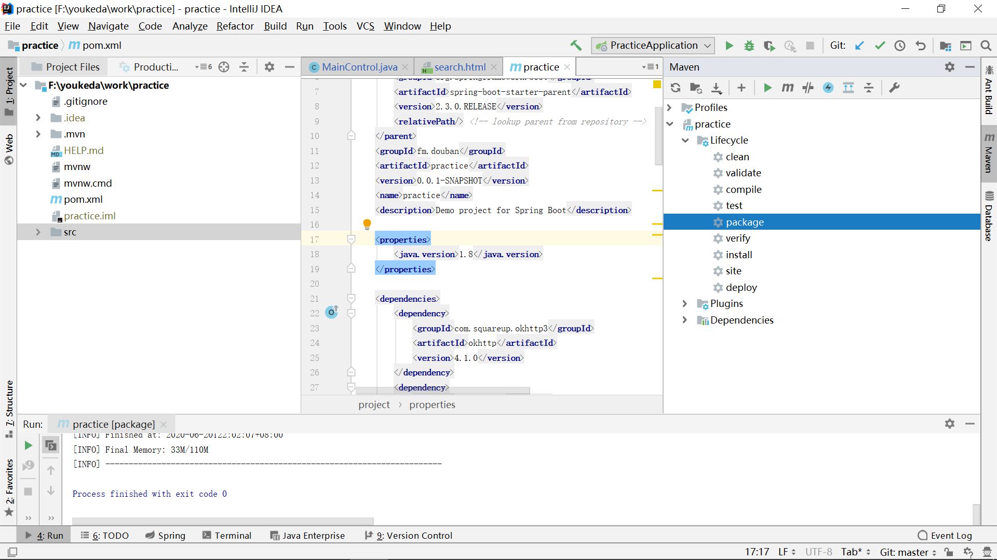Click the Debug PracticeApplication bug icon

point(749,46)
